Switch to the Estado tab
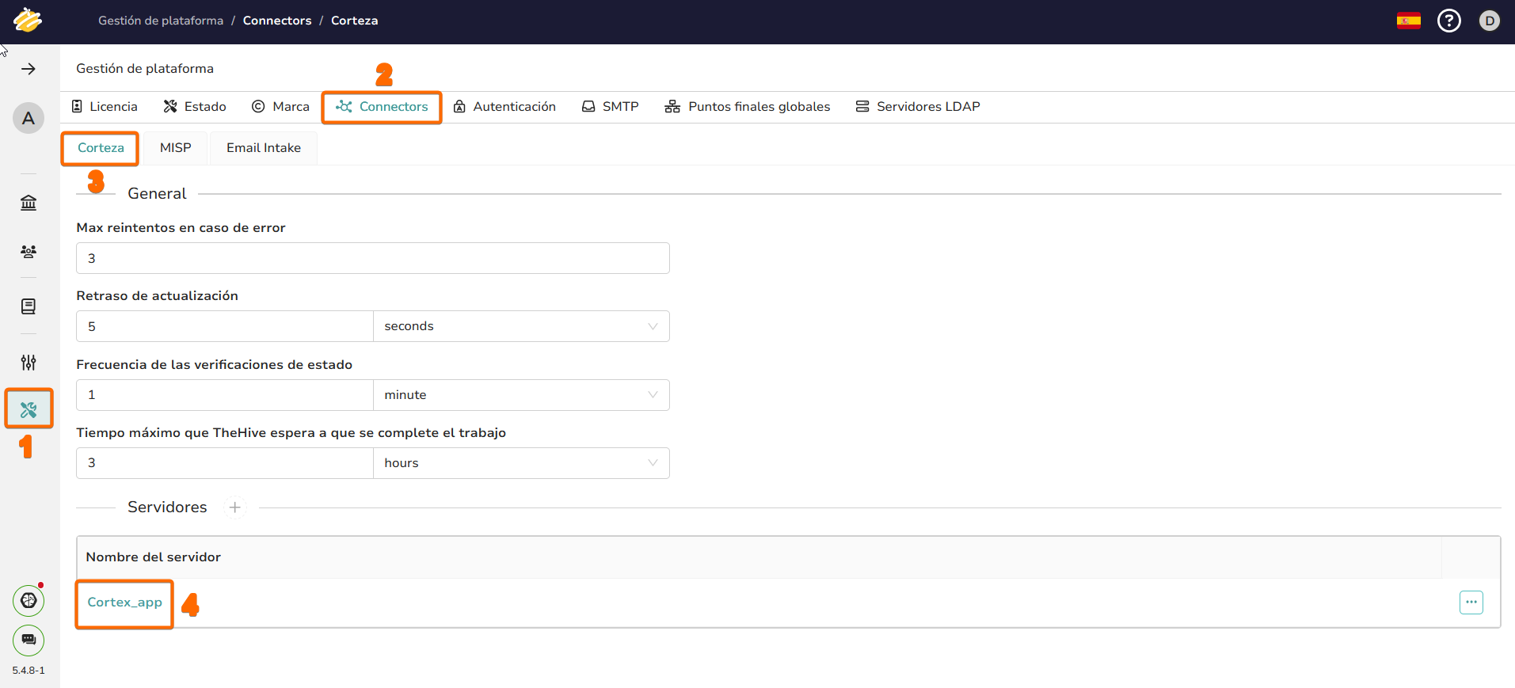Image resolution: width=1515 pixels, height=688 pixels. [195, 107]
